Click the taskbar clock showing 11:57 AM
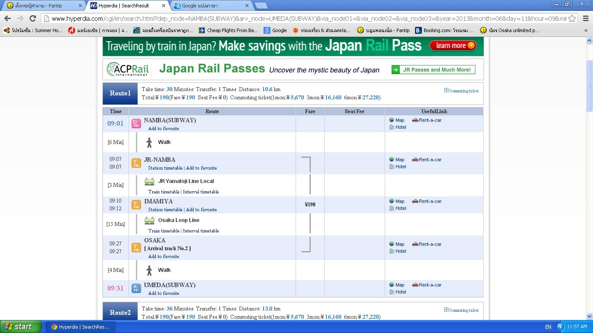593x333 pixels. coord(577,327)
